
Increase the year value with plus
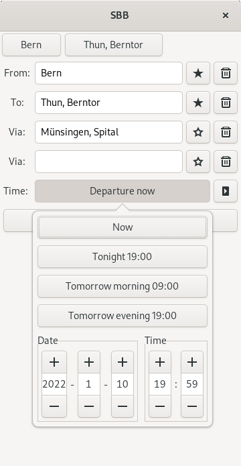[x=54, y=362]
